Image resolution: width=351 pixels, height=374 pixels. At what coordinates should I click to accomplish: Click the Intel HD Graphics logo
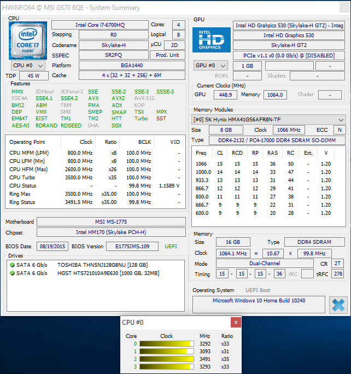coord(211,40)
